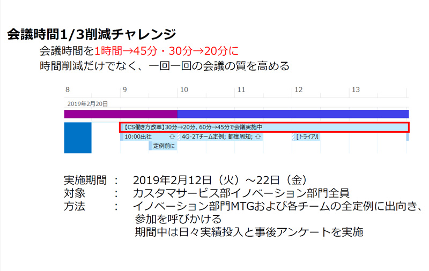429x271 pixels.
Task: Open the CS働き方改革 calendar event
Action: click(x=264, y=127)
